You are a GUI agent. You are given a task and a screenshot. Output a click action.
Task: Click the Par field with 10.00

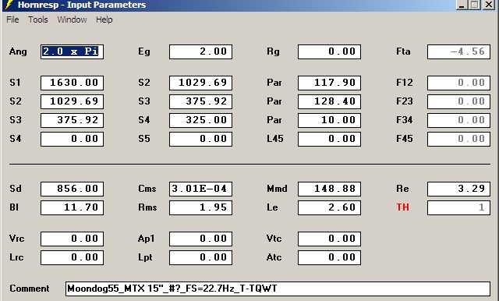(329, 121)
